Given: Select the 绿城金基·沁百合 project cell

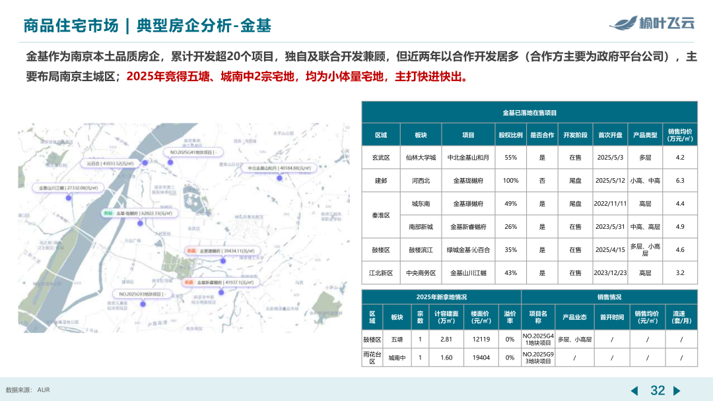Looking at the screenshot, I should [x=468, y=250].
